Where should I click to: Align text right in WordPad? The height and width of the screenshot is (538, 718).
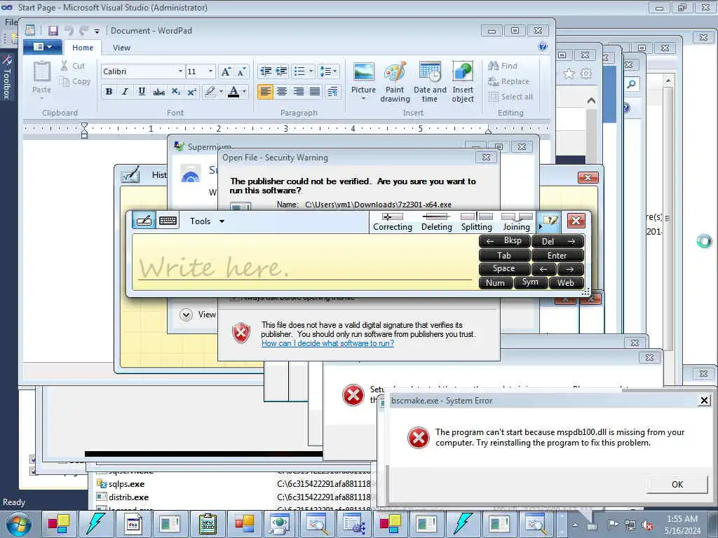point(298,92)
